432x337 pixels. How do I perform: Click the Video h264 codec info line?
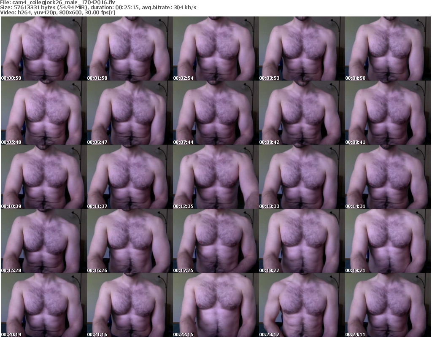57,12
